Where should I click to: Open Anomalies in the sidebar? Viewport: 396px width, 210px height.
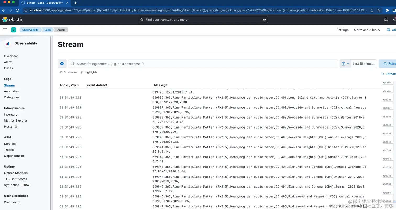[x=11, y=91]
